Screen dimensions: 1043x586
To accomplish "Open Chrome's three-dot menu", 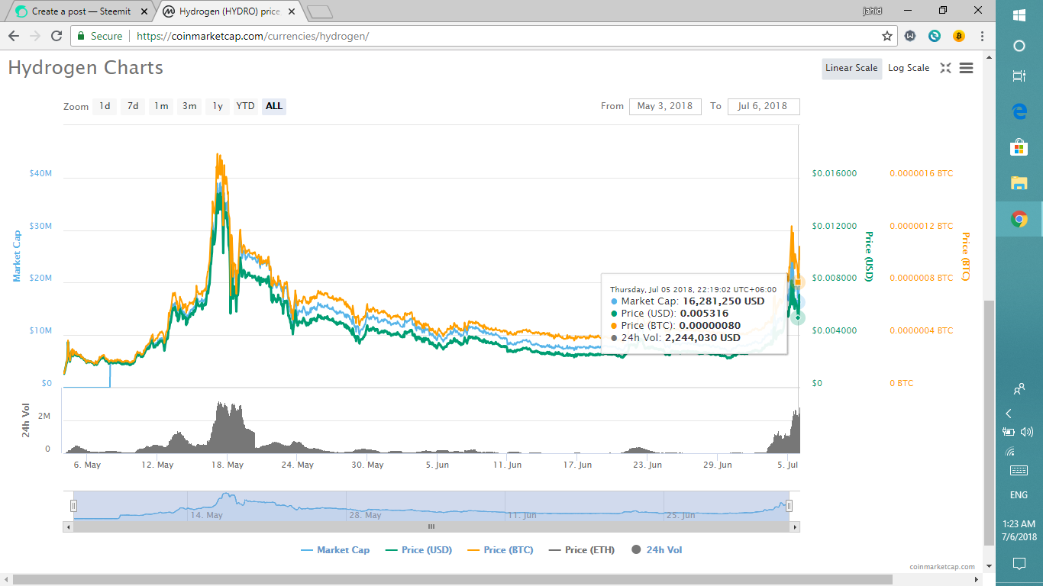I will 982,36.
